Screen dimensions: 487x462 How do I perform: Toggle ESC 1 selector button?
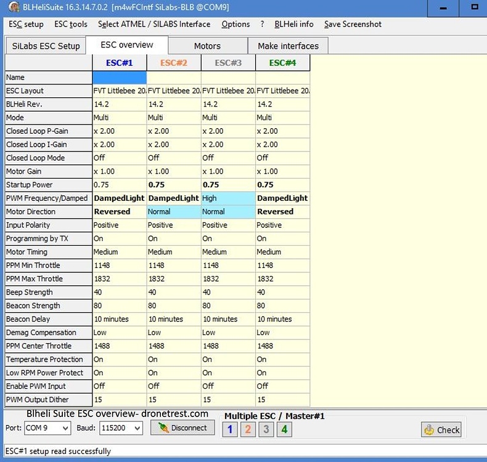pos(230,429)
